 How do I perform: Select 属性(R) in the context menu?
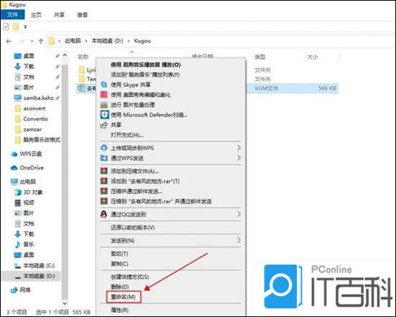pyautogui.click(x=120, y=310)
